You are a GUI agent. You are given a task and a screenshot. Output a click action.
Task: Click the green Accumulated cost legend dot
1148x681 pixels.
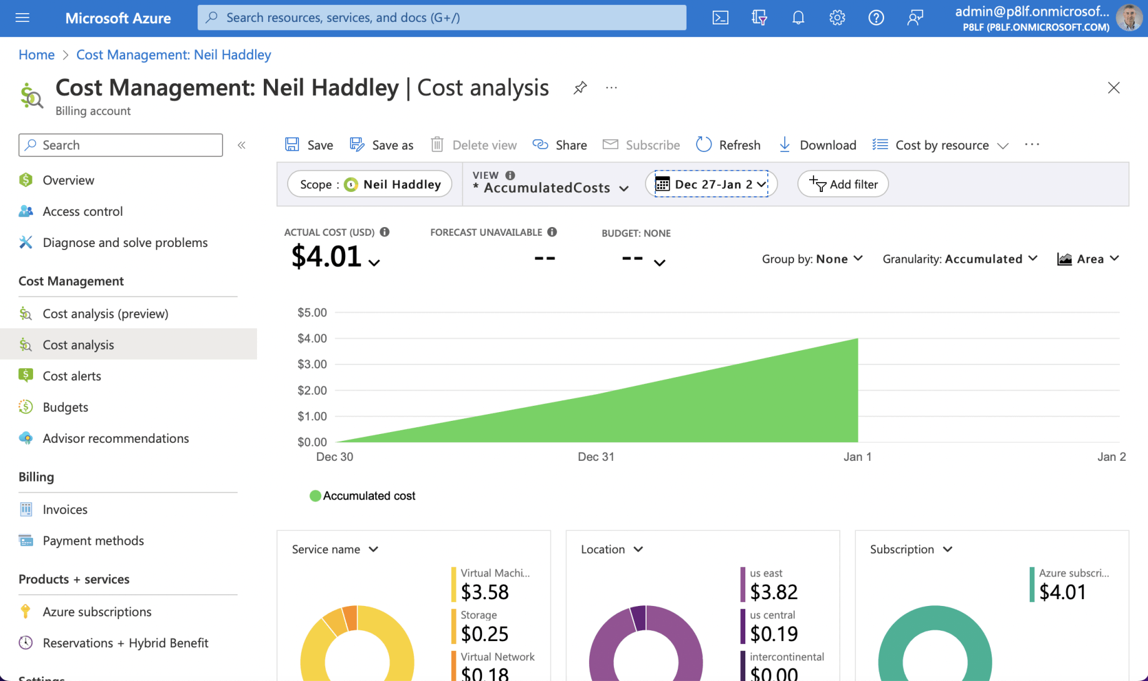(315, 496)
